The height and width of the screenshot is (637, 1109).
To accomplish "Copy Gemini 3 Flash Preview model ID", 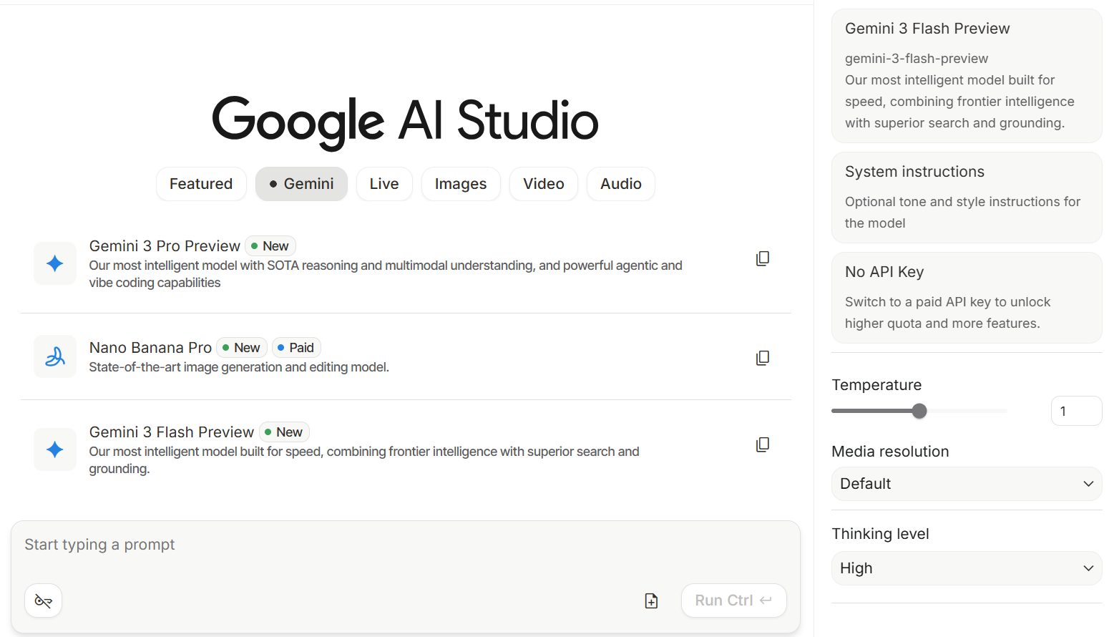I will (x=763, y=444).
